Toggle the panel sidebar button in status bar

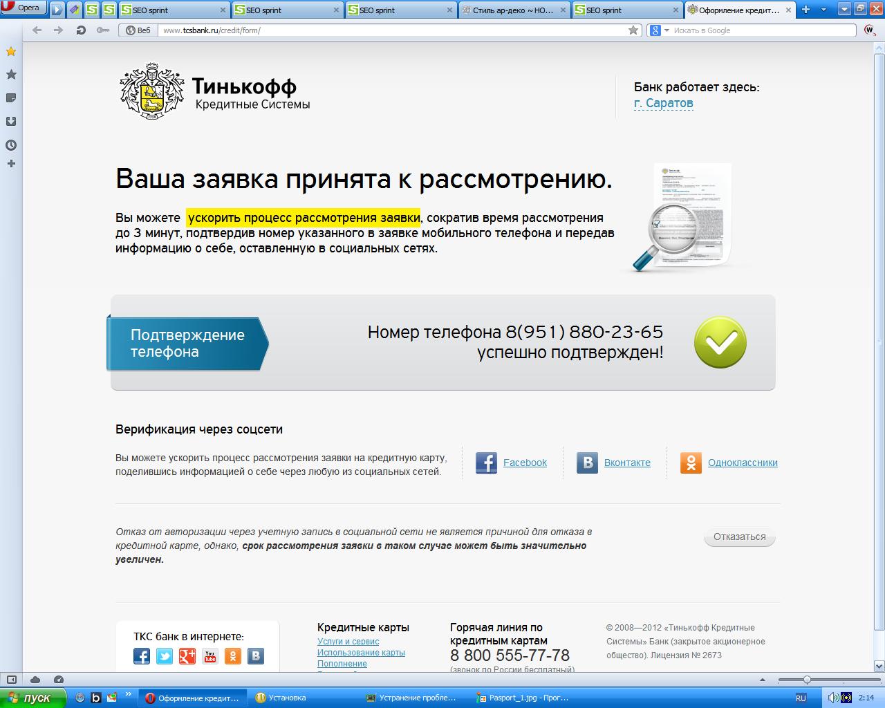(x=12, y=680)
